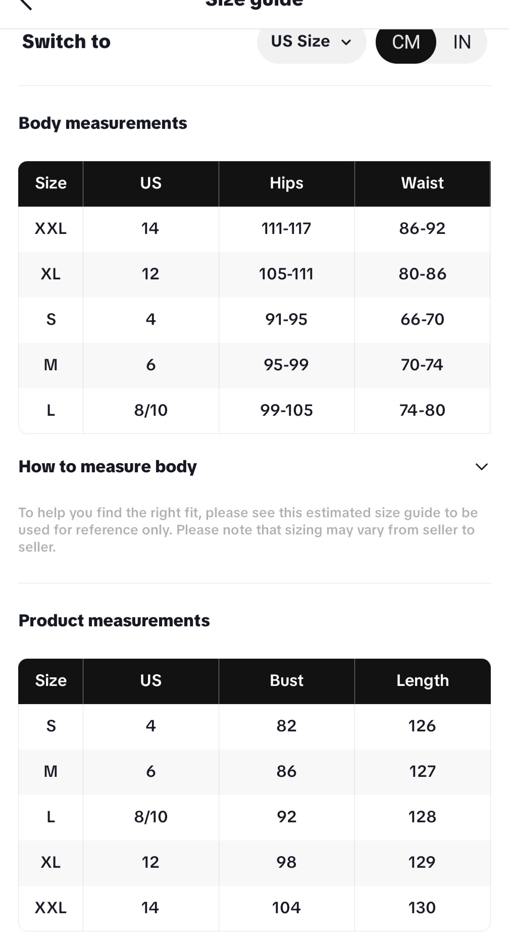Switch units to IN

(x=462, y=42)
